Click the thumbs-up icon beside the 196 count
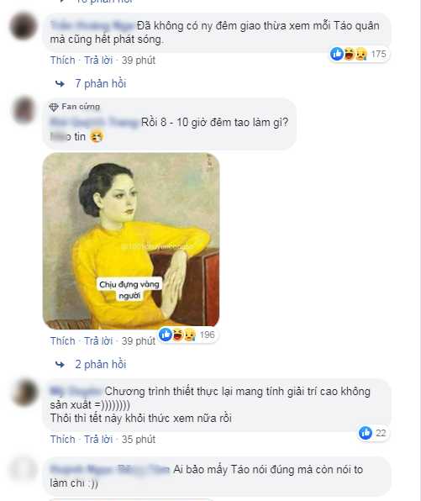 point(166,335)
